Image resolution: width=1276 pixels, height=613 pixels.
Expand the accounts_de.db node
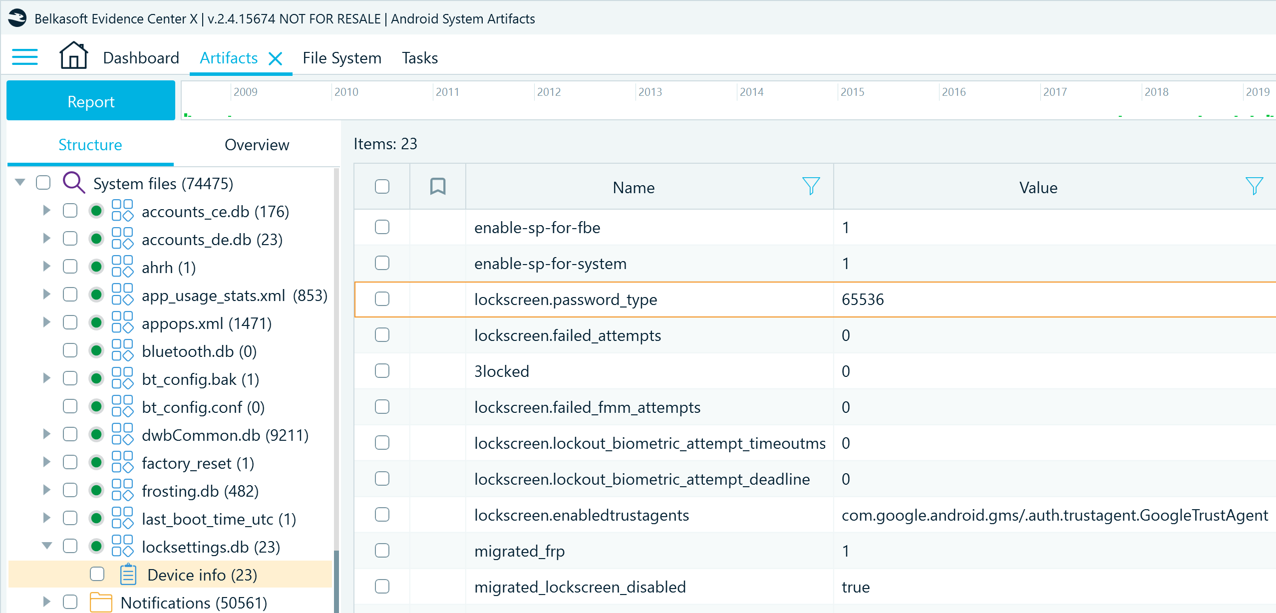click(x=47, y=238)
